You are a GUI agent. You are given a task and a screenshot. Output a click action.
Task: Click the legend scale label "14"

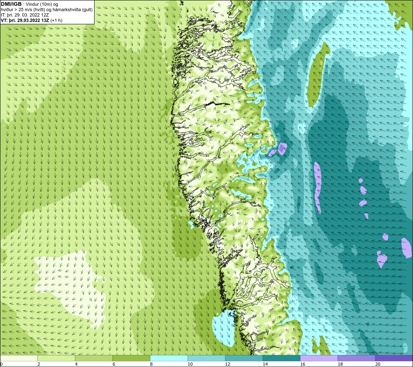click(265, 364)
